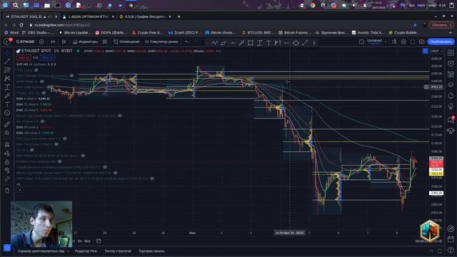Activate the zoom in tool
457x257 pixels.
coord(7,133)
